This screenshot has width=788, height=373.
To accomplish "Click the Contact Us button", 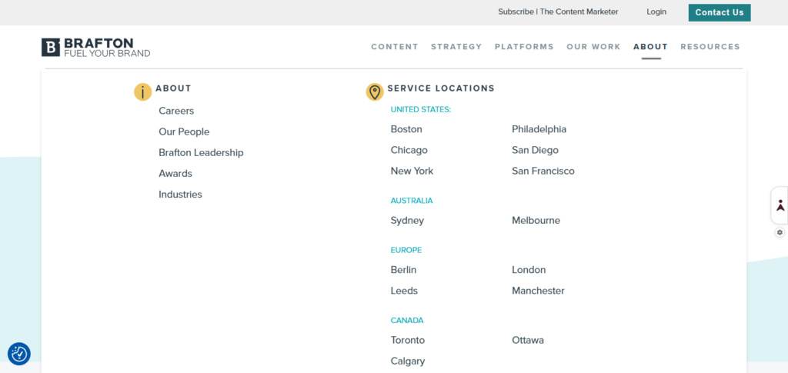I will pyautogui.click(x=720, y=12).
